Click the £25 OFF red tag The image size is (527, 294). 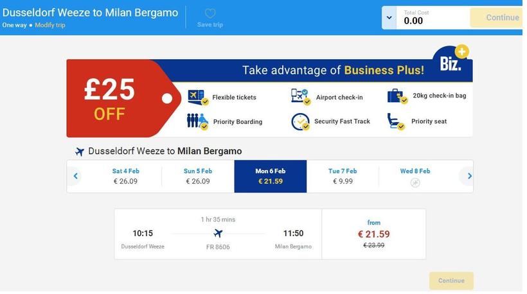click(x=109, y=98)
